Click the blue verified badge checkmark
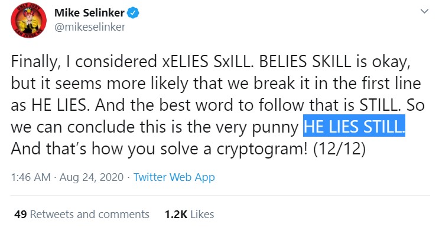Image resolution: width=439 pixels, height=231 pixels. [x=134, y=13]
